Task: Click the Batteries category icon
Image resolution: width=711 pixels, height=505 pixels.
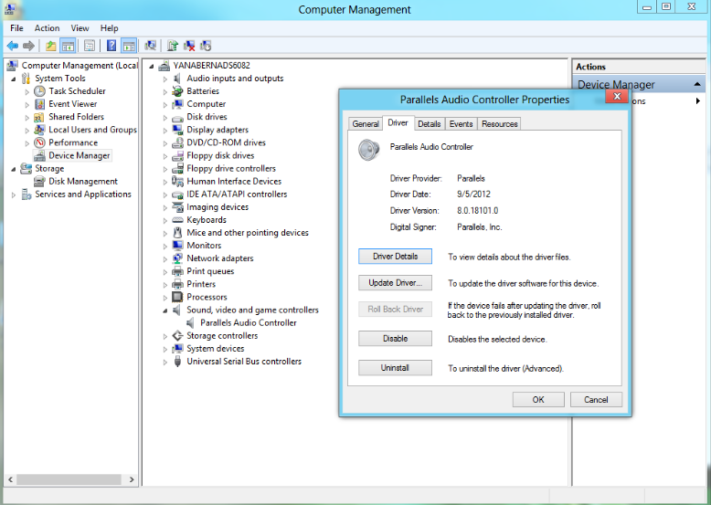Action: pos(177,91)
